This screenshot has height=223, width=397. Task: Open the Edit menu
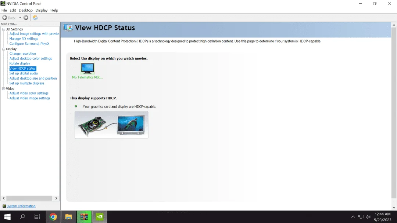12,10
